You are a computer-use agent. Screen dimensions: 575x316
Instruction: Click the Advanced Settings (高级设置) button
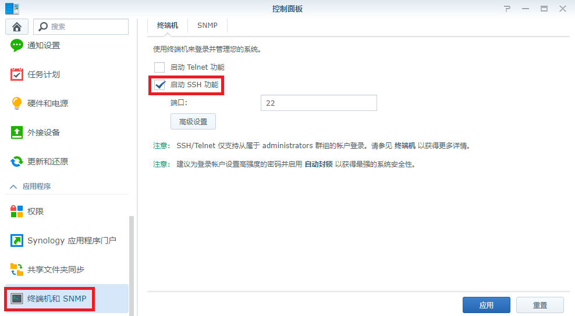(193, 122)
